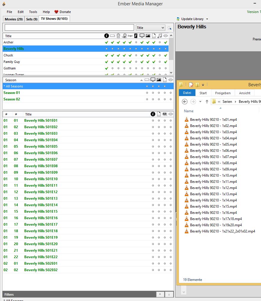Viewport: 261px width, 301px height.
Task: Select Season 02 in the season list
Action: (88, 99)
